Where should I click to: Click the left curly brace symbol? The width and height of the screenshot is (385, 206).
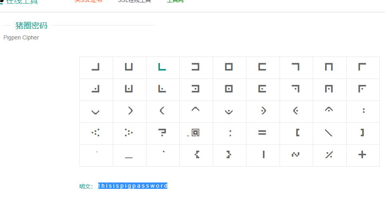tap(197, 155)
